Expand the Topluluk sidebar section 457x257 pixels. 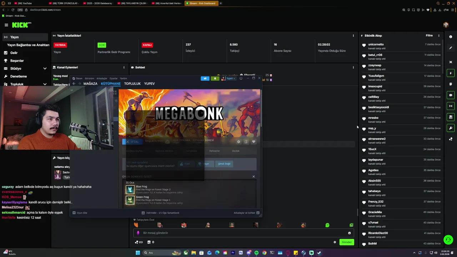click(x=45, y=84)
